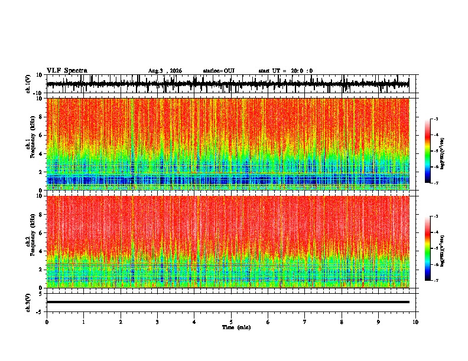This screenshot has width=468, height=361.
Task: Click the "ch.3(V)" axis label
Action: tap(28, 303)
